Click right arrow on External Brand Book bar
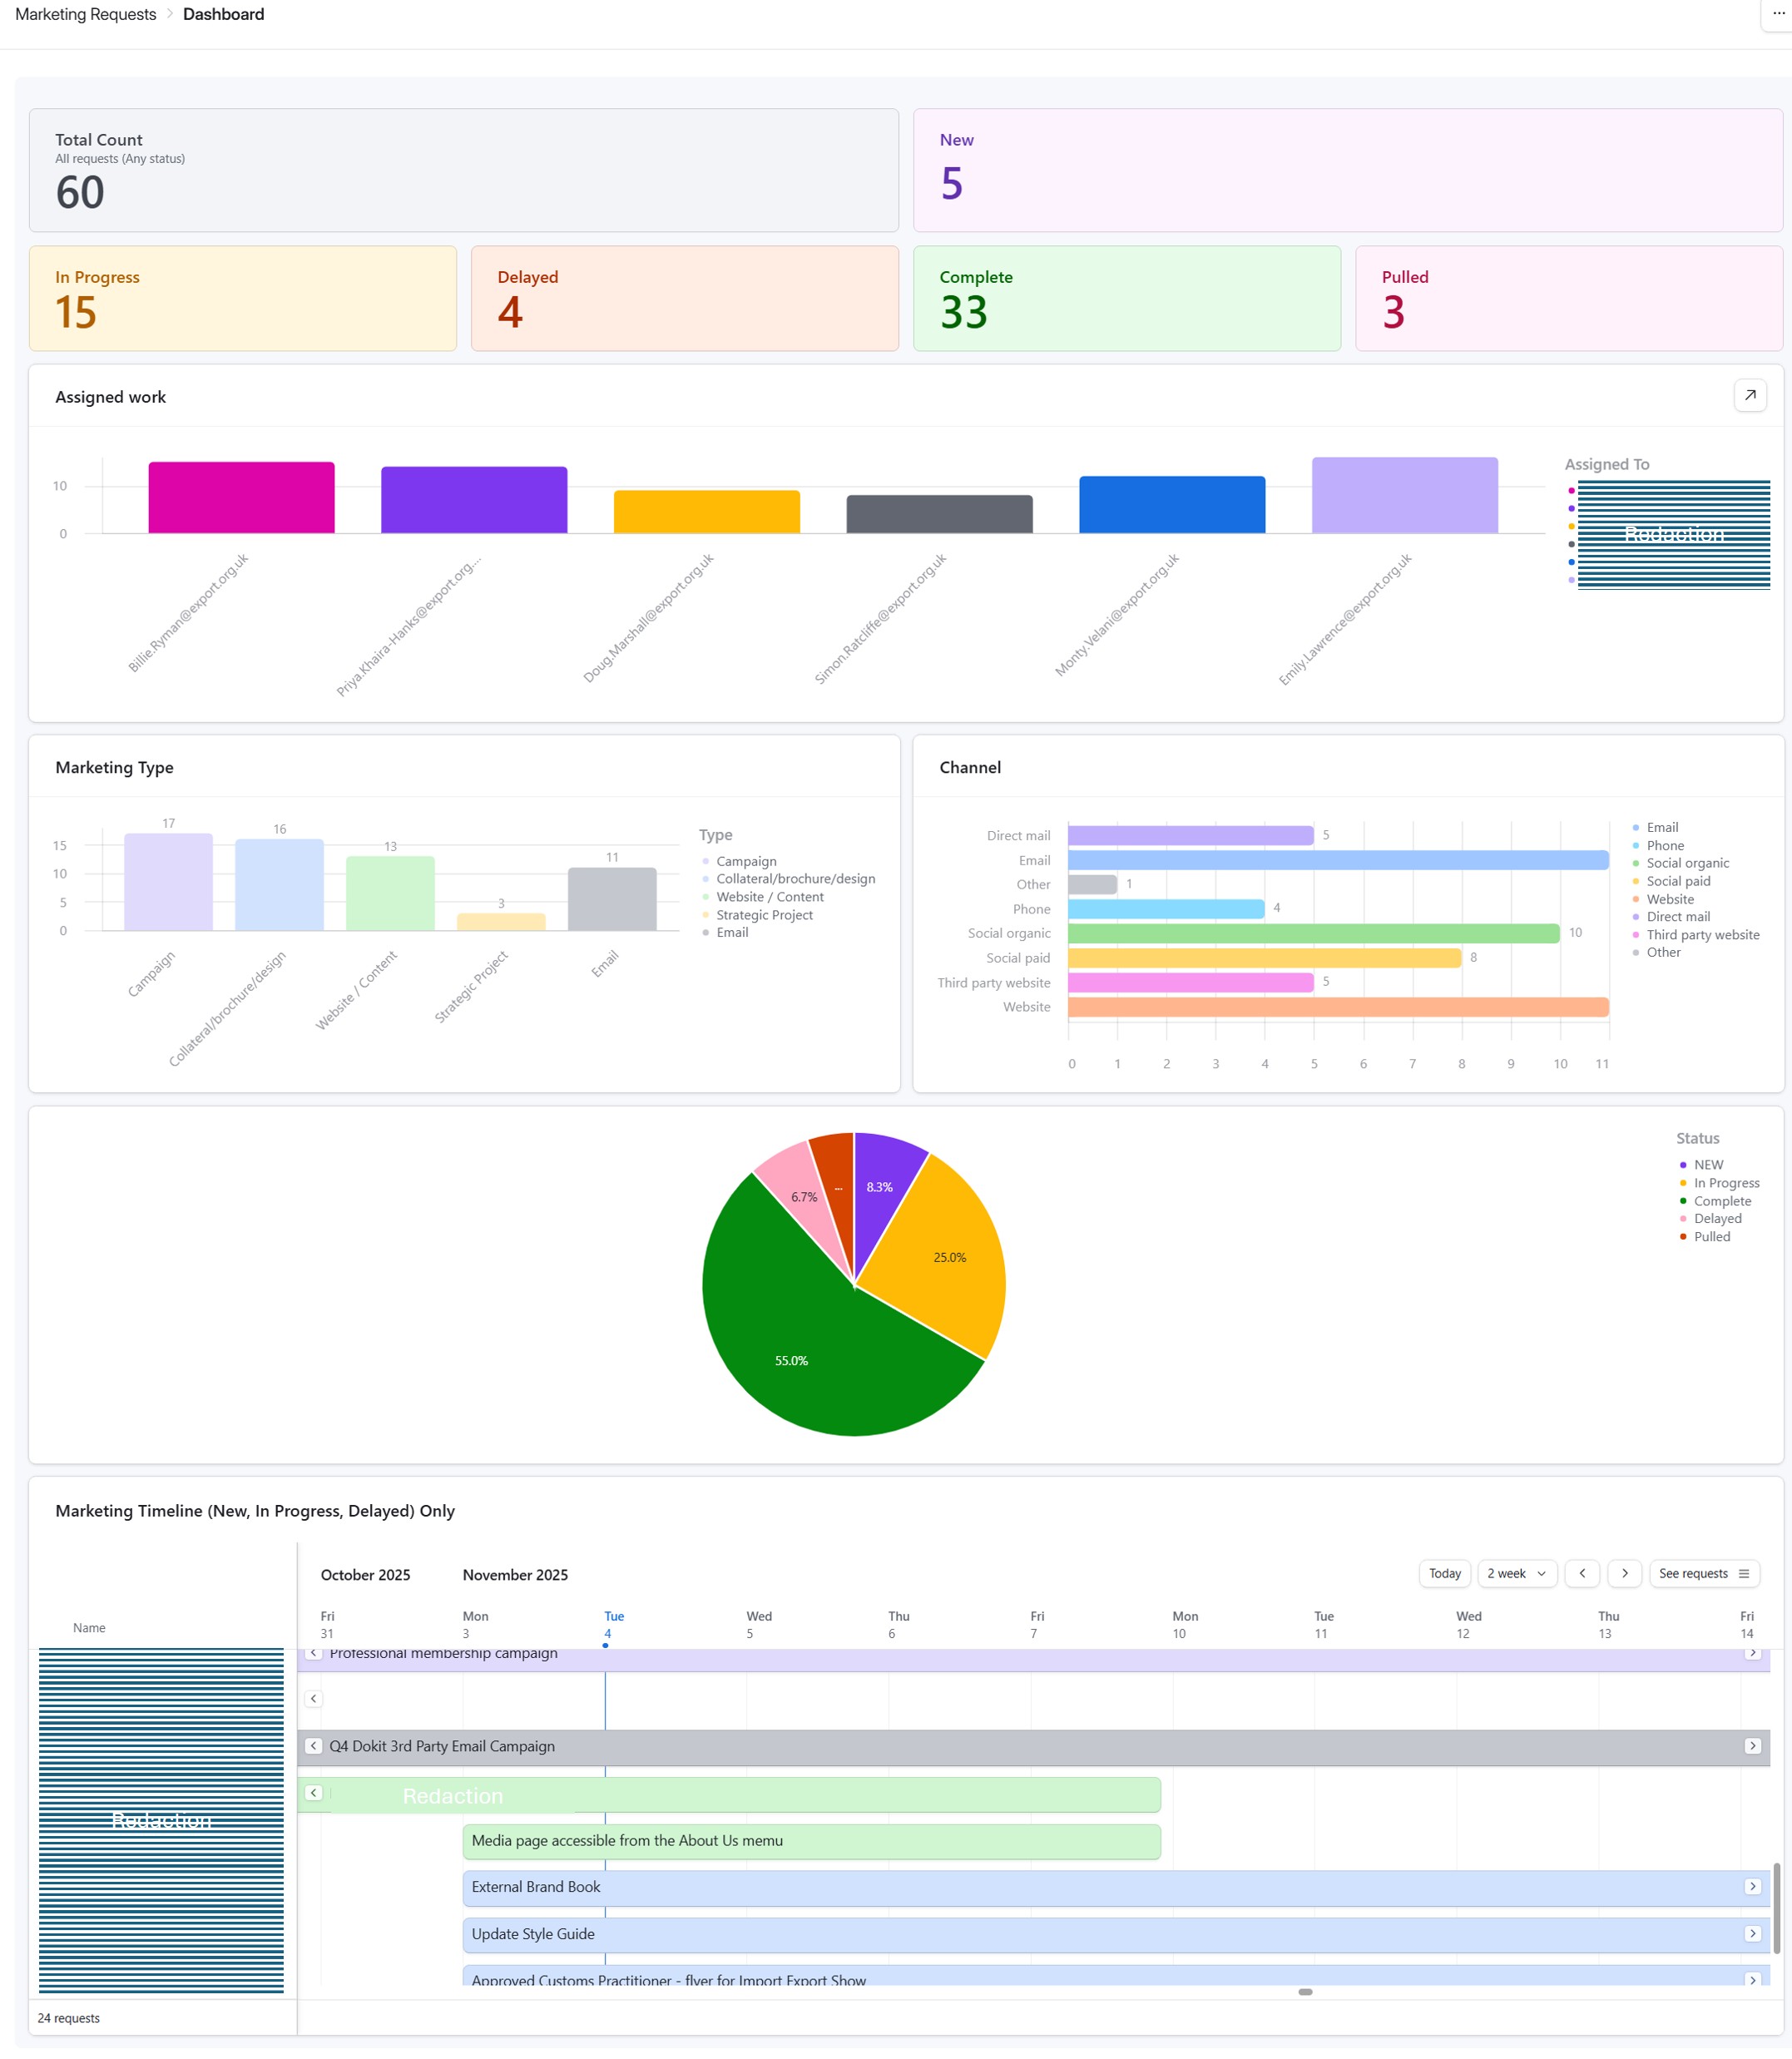This screenshot has width=1792, height=2059. pyautogui.click(x=1752, y=1886)
